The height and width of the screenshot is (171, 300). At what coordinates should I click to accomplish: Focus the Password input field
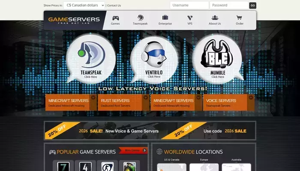(229, 5)
